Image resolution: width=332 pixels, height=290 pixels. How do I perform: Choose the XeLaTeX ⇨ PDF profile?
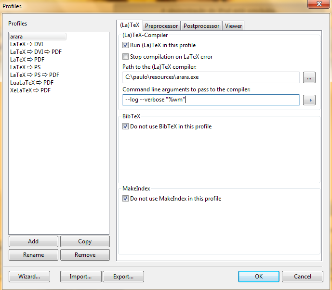point(30,90)
